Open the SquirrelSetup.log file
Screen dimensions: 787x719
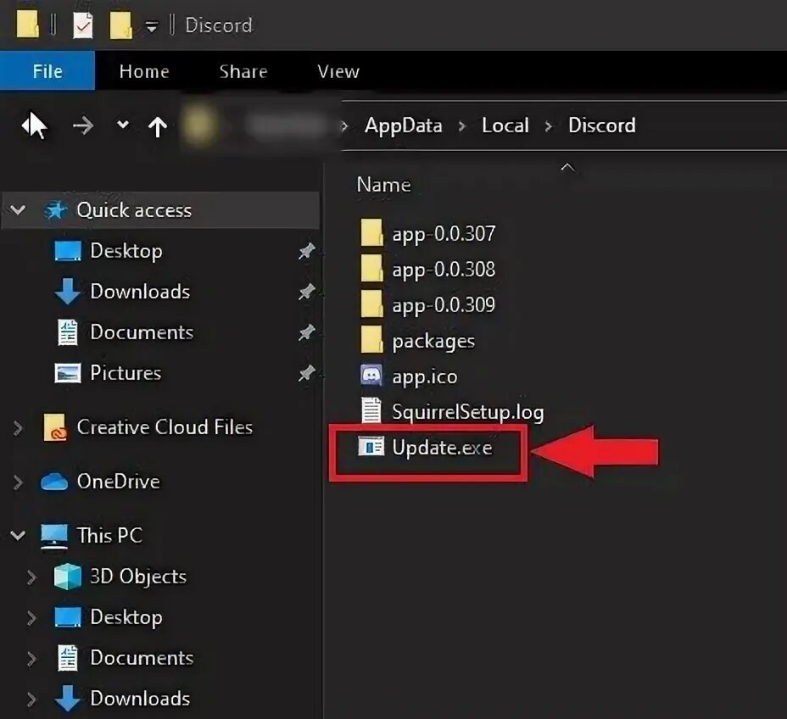point(467,411)
